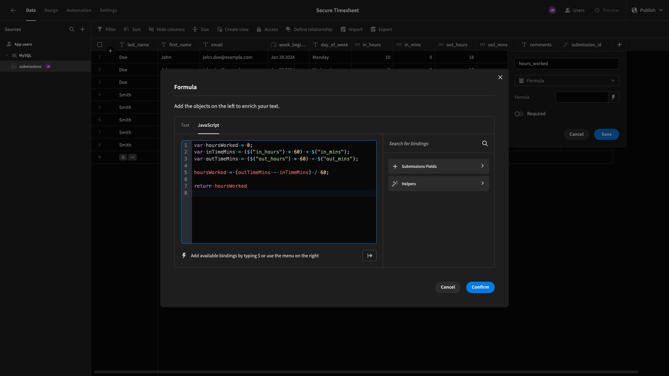Collapse the MySQL source tree
Viewport: 669px width, 376px height.
7,55
